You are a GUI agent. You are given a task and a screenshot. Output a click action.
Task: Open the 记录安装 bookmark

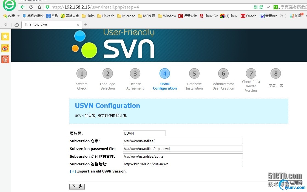tap(187, 16)
